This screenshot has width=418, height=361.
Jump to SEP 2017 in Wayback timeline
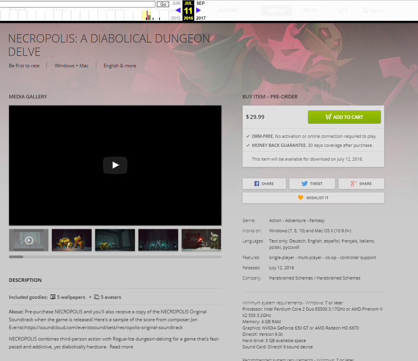pos(201,10)
